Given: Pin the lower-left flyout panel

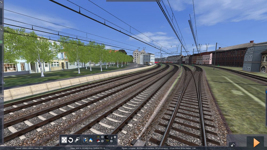Looking at the screenshot, I should tap(1, 98).
